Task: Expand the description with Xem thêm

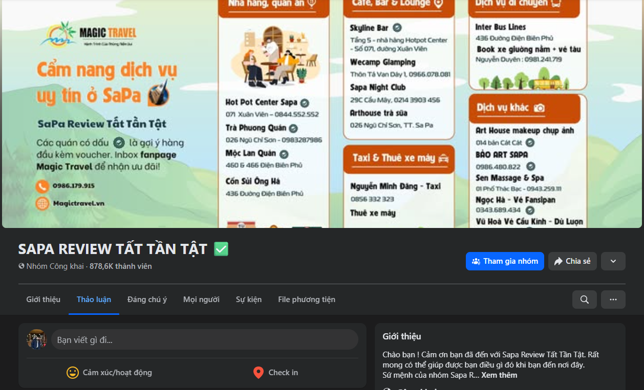Action: pyautogui.click(x=499, y=375)
